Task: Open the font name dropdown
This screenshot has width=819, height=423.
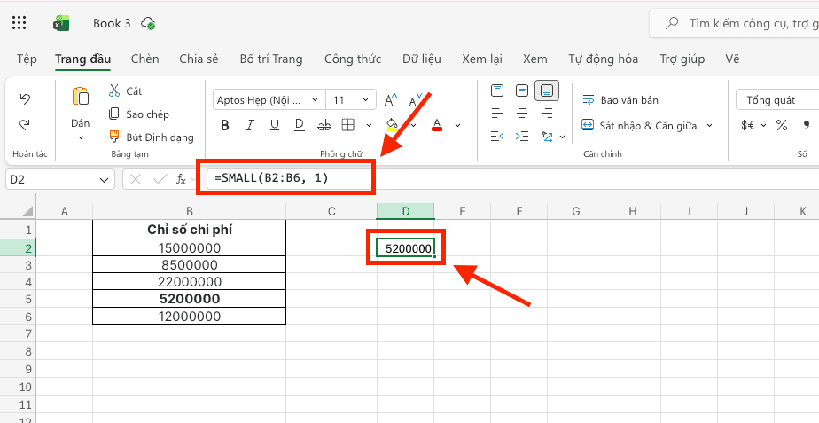Action: [269, 100]
